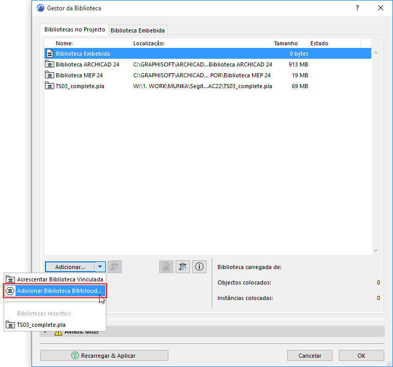
Task: Click the 913 MB size cell
Action: point(298,64)
